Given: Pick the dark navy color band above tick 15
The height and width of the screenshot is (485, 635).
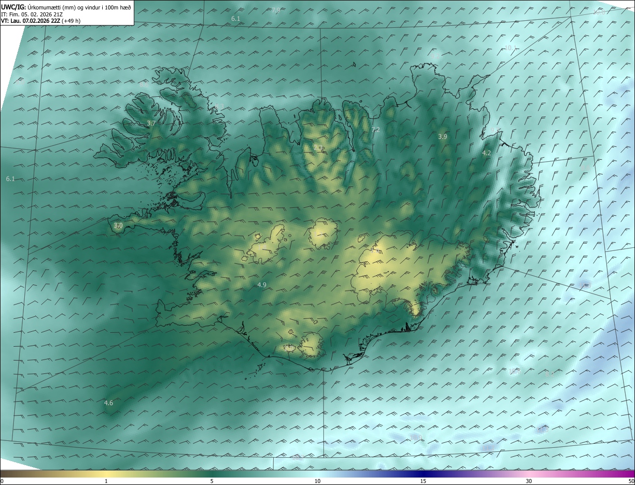Looking at the screenshot, I should [423, 474].
